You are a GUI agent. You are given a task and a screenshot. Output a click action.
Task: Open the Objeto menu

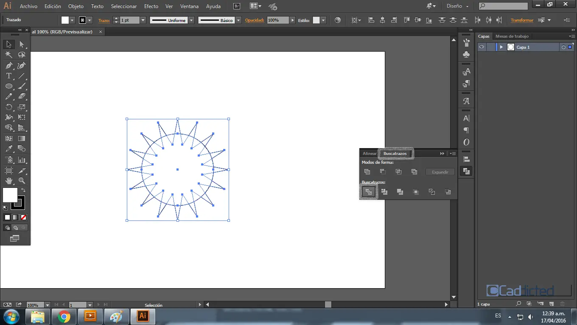click(x=76, y=6)
